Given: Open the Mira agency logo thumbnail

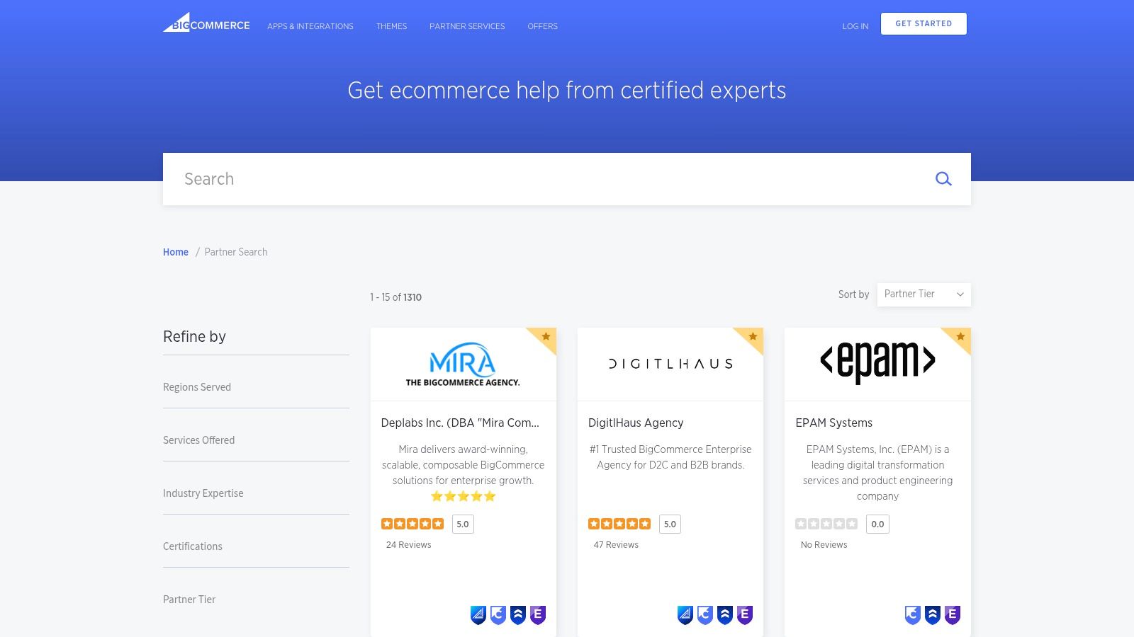Looking at the screenshot, I should click(463, 364).
